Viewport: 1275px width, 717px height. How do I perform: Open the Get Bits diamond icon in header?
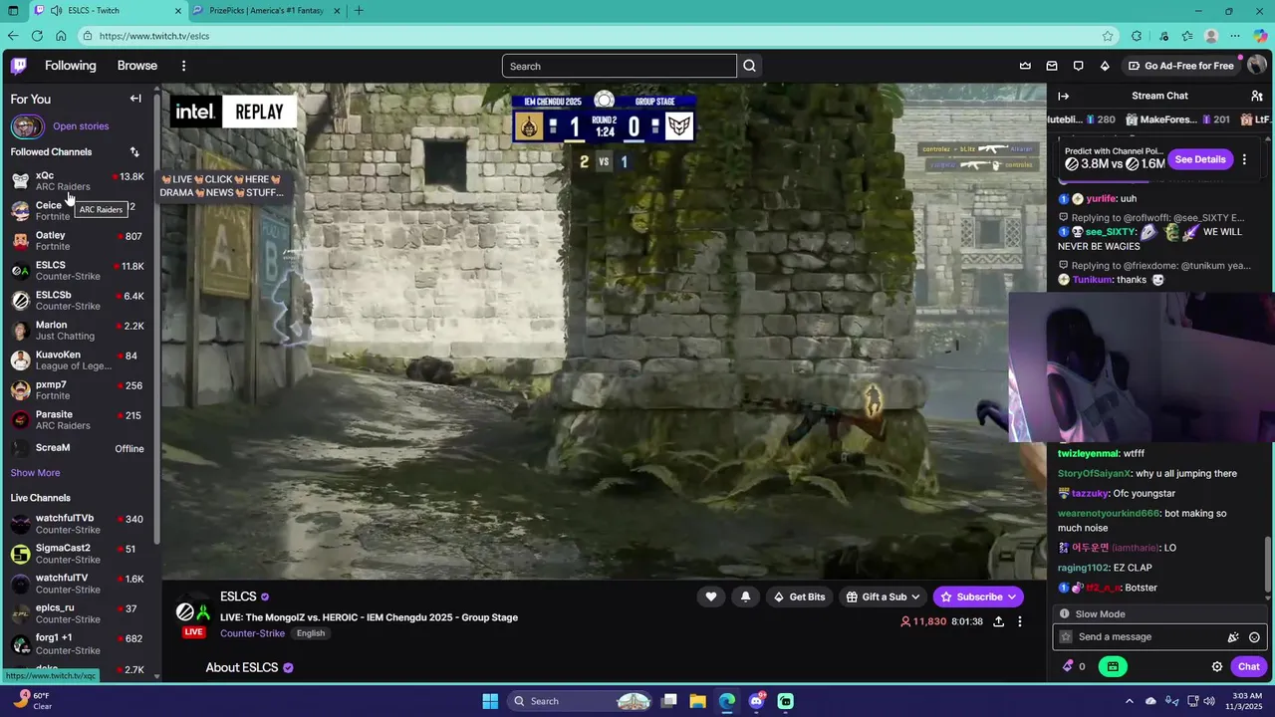[1105, 66]
